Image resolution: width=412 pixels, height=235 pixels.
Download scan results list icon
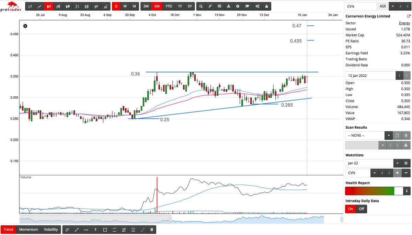406,145
